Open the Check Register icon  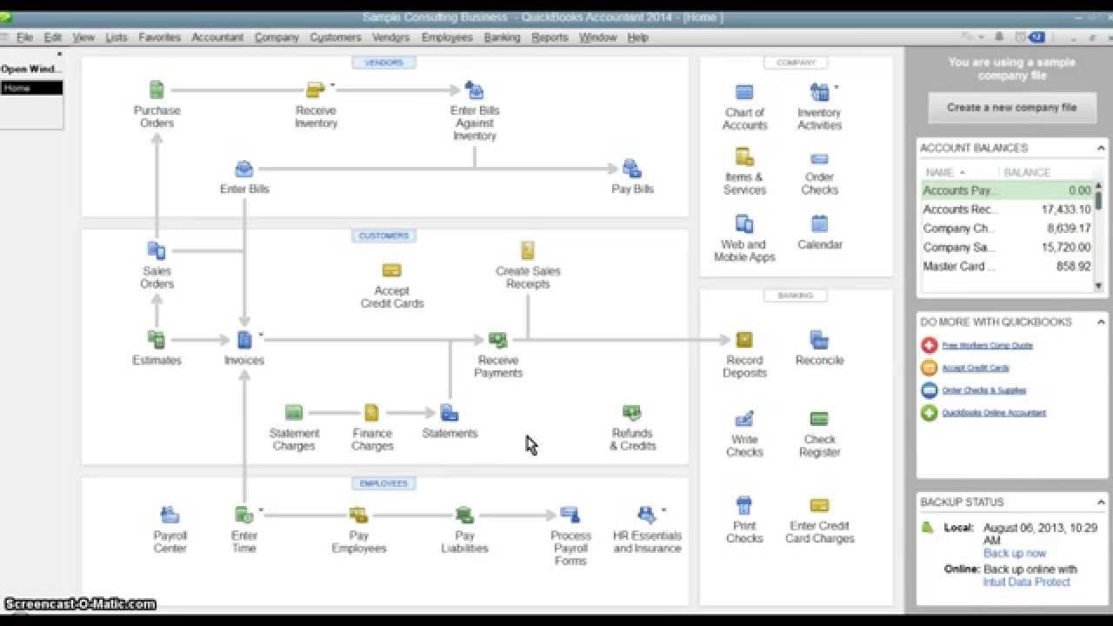(x=819, y=419)
